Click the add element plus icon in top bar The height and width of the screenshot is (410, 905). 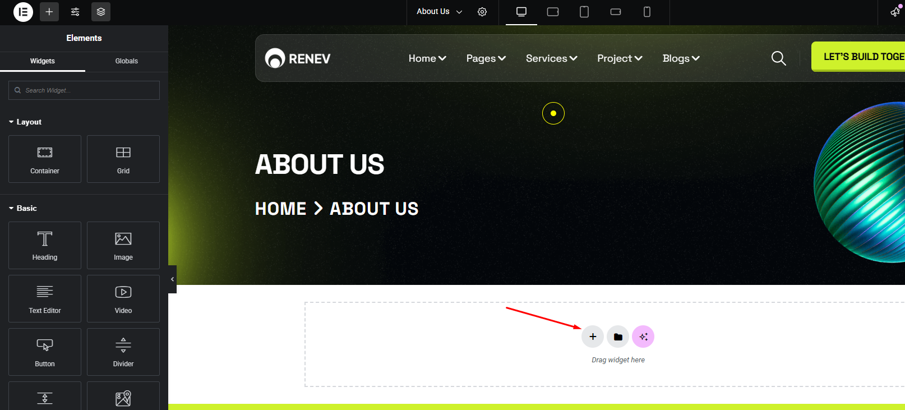pyautogui.click(x=49, y=12)
